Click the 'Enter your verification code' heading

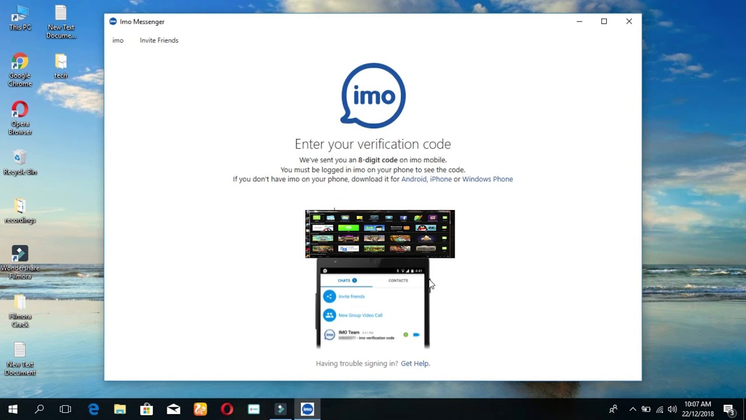coord(373,144)
